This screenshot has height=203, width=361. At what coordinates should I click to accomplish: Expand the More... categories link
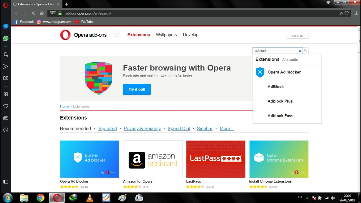pos(227,129)
